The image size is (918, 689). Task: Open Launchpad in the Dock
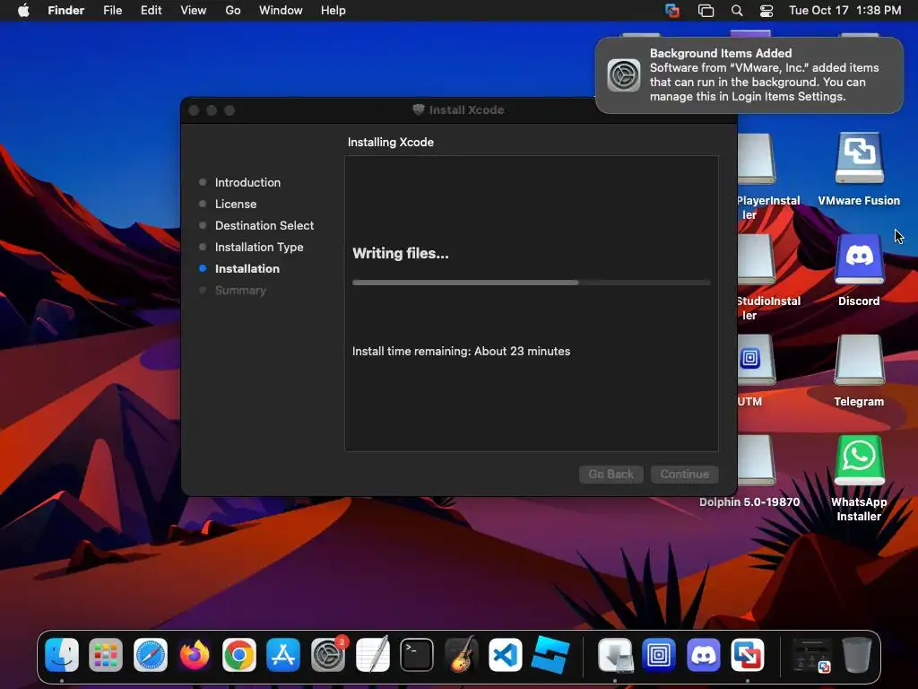[106, 654]
